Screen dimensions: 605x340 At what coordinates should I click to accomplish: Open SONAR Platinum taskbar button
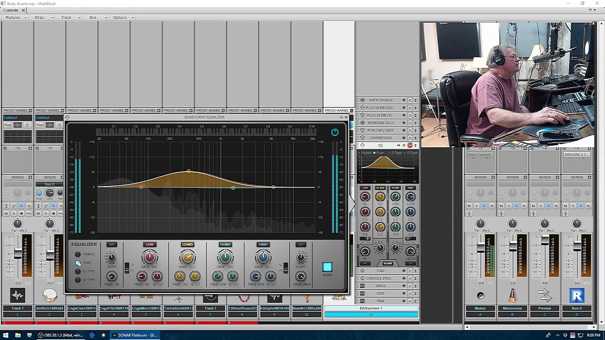pos(134,335)
